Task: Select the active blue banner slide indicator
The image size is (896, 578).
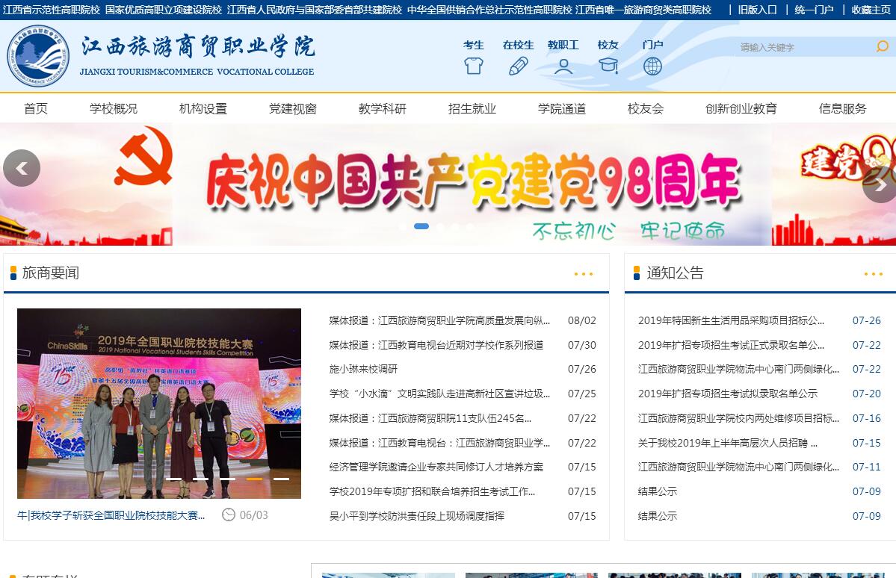Action: [421, 227]
